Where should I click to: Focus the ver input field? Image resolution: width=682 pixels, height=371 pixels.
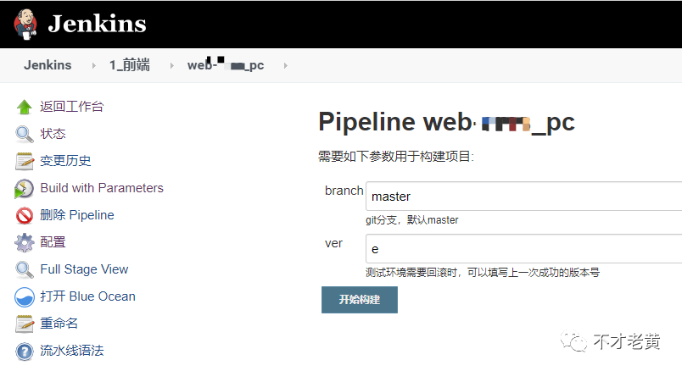pos(523,249)
